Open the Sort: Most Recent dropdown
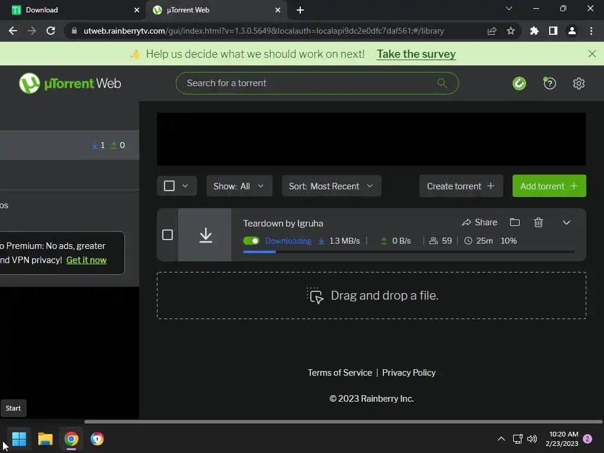This screenshot has width=604, height=453. [x=331, y=186]
